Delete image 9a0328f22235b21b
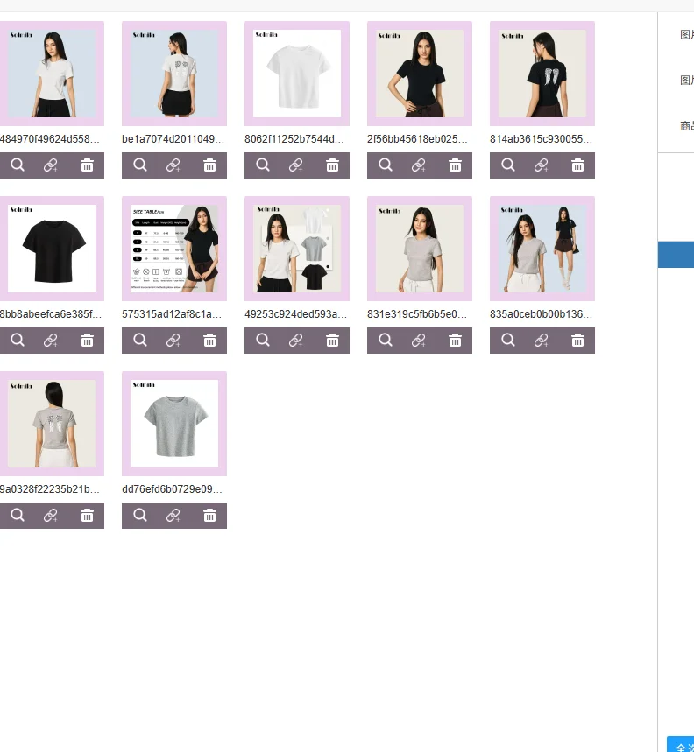694x752 pixels. [x=87, y=516]
